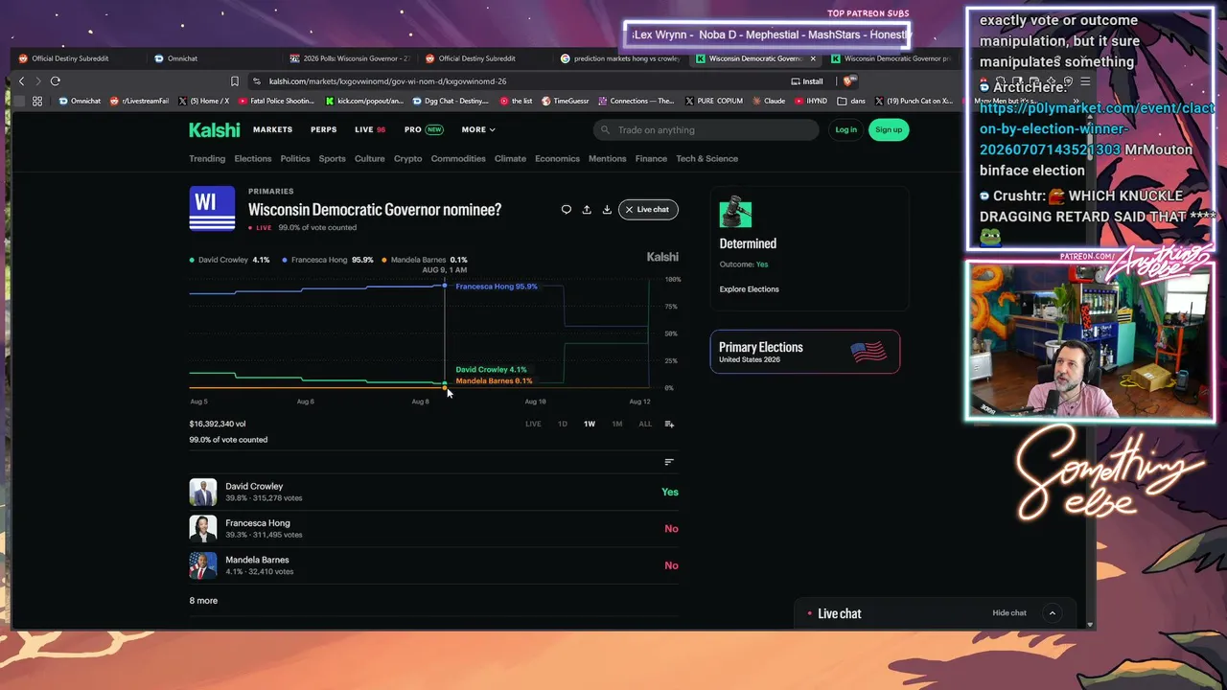Share the market with the upload icon

point(587,209)
